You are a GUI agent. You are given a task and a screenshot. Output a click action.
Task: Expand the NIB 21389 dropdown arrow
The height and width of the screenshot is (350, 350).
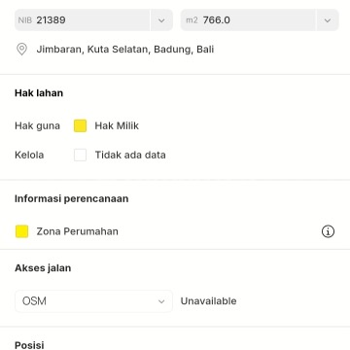pyautogui.click(x=161, y=20)
